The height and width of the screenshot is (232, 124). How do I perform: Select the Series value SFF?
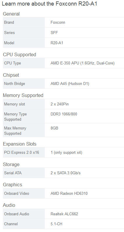point(54,33)
